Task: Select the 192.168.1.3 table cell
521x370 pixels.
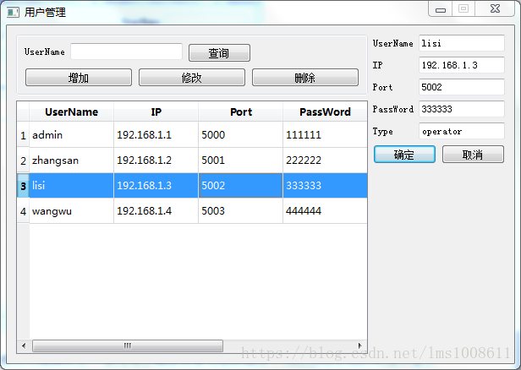Action: 156,186
